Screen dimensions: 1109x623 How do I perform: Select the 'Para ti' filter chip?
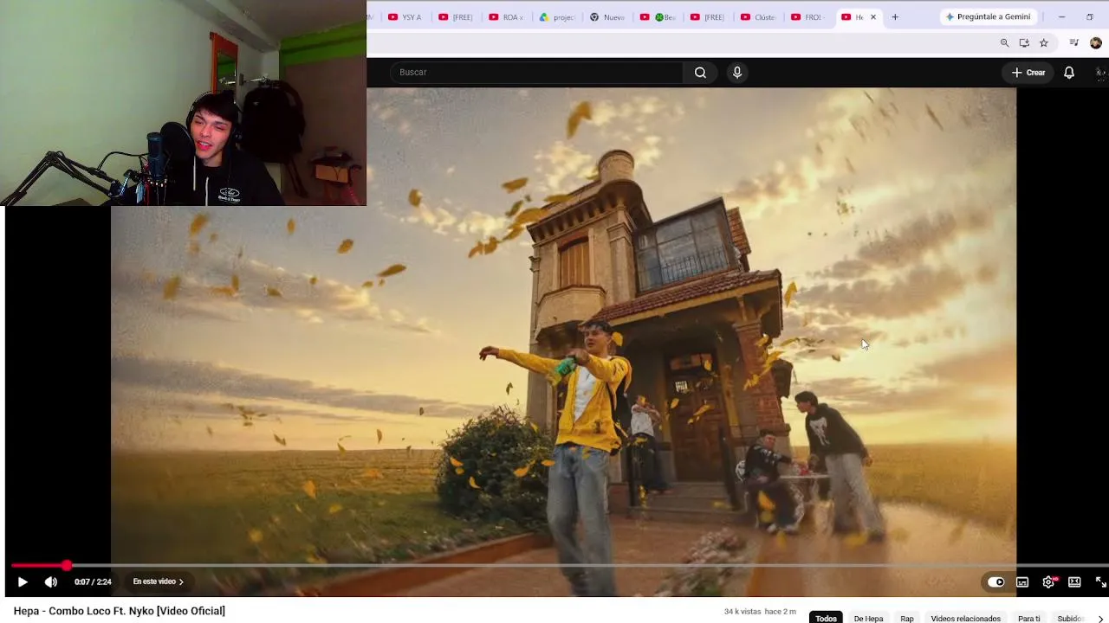pyautogui.click(x=1029, y=618)
